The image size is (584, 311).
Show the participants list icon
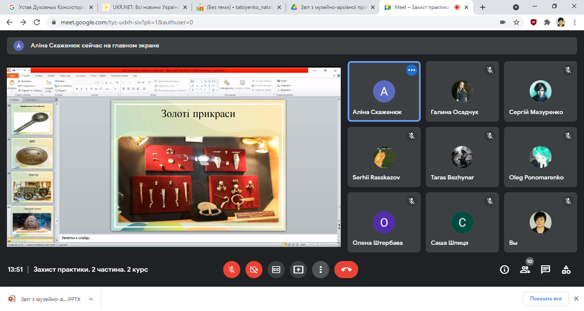525,270
